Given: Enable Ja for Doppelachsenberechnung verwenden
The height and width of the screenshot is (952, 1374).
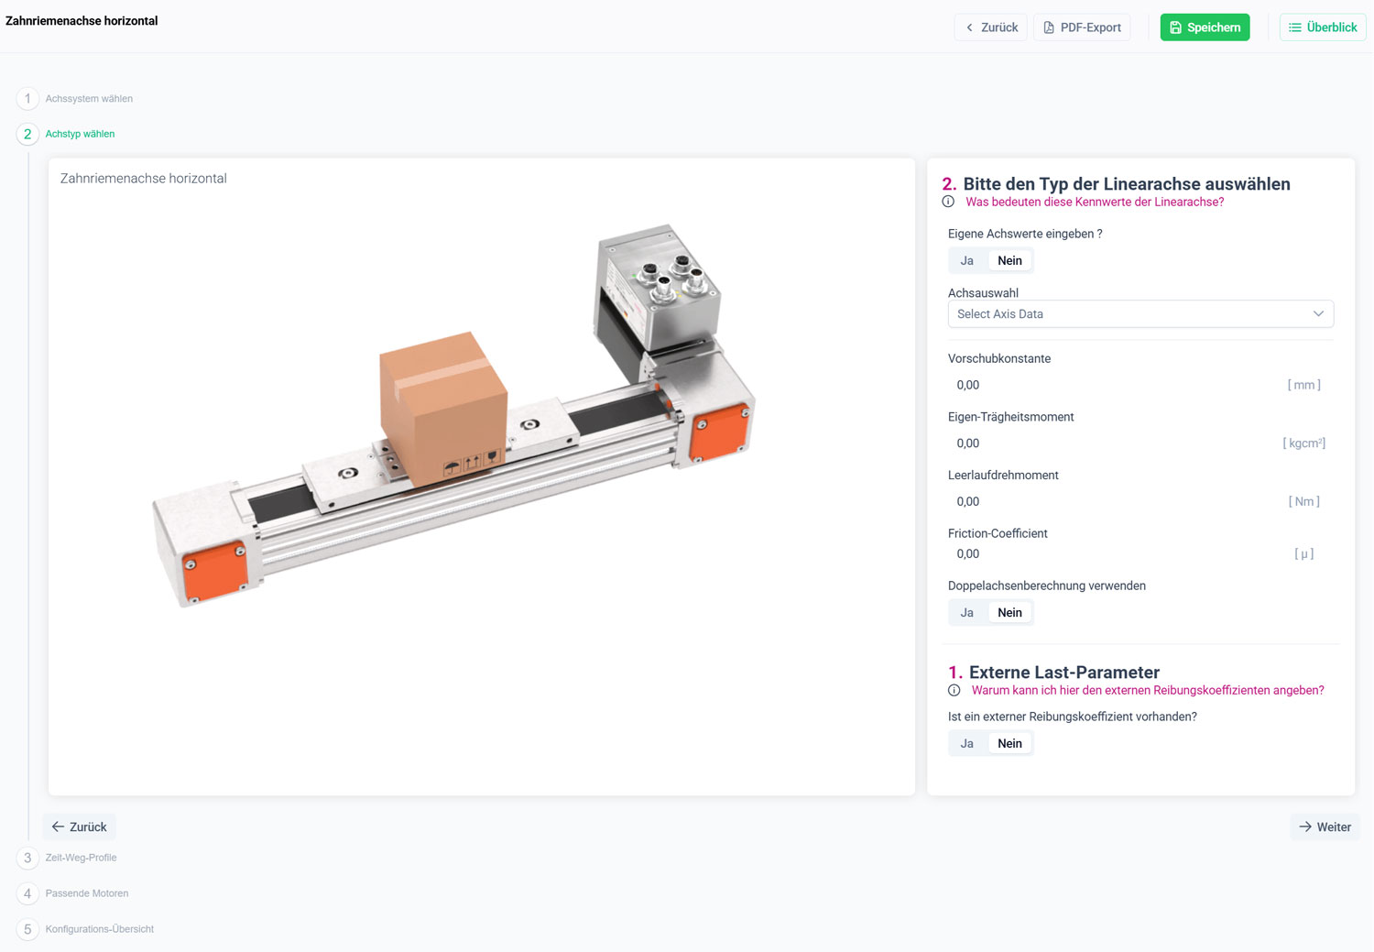Looking at the screenshot, I should [x=966, y=612].
